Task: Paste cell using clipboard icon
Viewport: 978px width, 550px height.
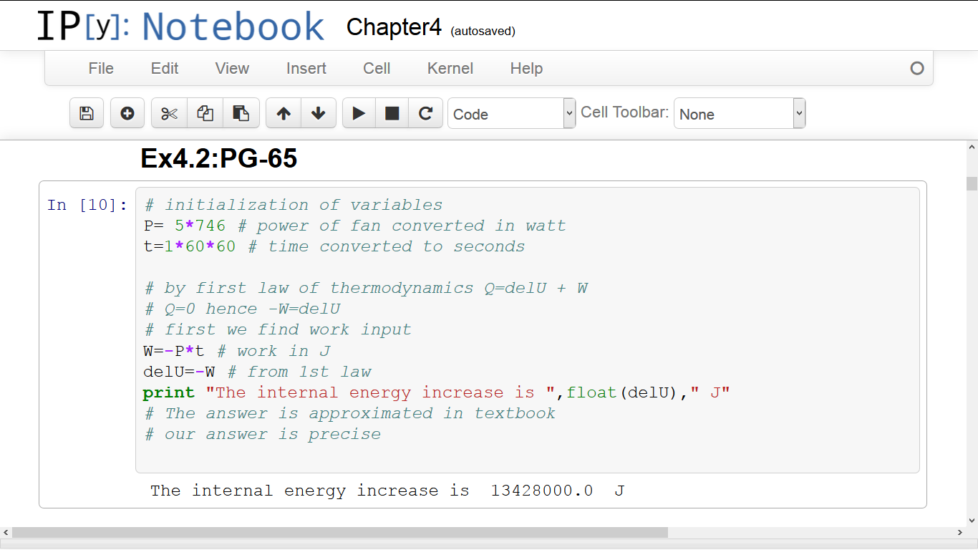Action: [x=241, y=113]
